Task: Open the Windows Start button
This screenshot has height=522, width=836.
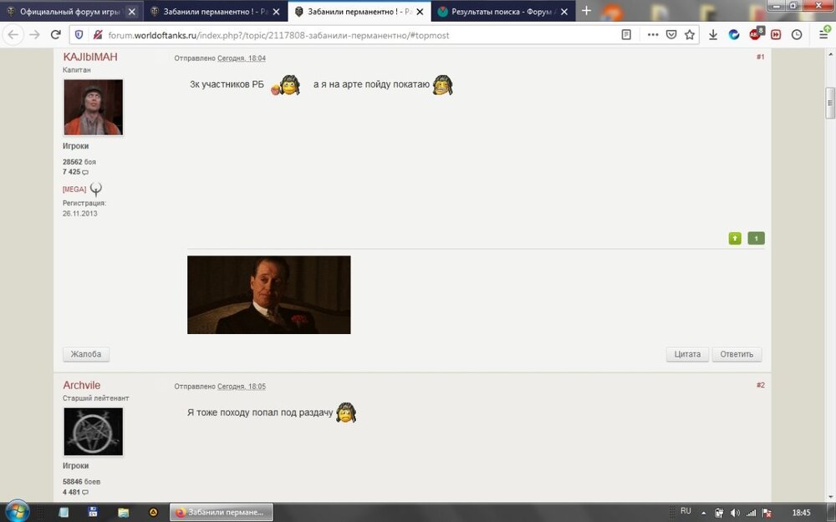Action: 17,511
